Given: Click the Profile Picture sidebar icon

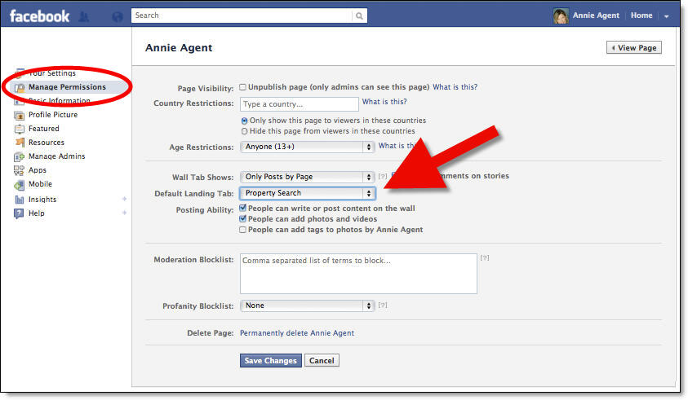Looking at the screenshot, I should pos(19,116).
